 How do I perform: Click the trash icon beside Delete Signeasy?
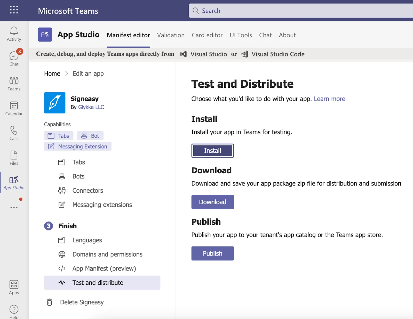click(49, 302)
